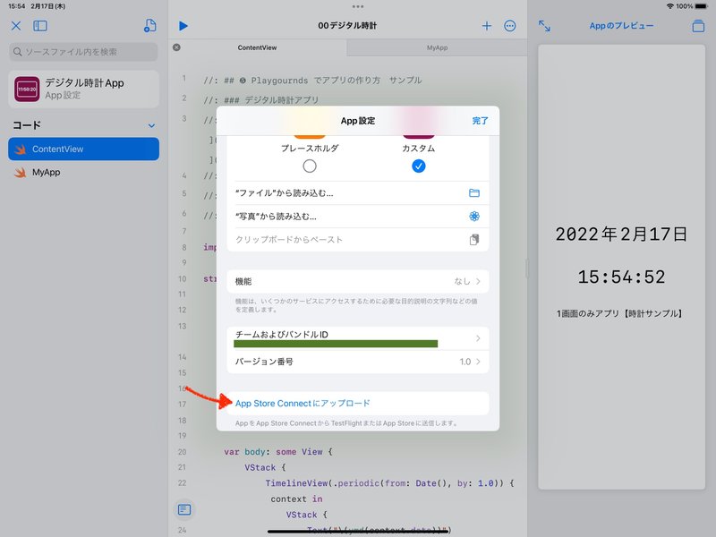Viewport: 716px width, 537px height.
Task: Click Appのプレビュー title
Action: pyautogui.click(x=621, y=26)
